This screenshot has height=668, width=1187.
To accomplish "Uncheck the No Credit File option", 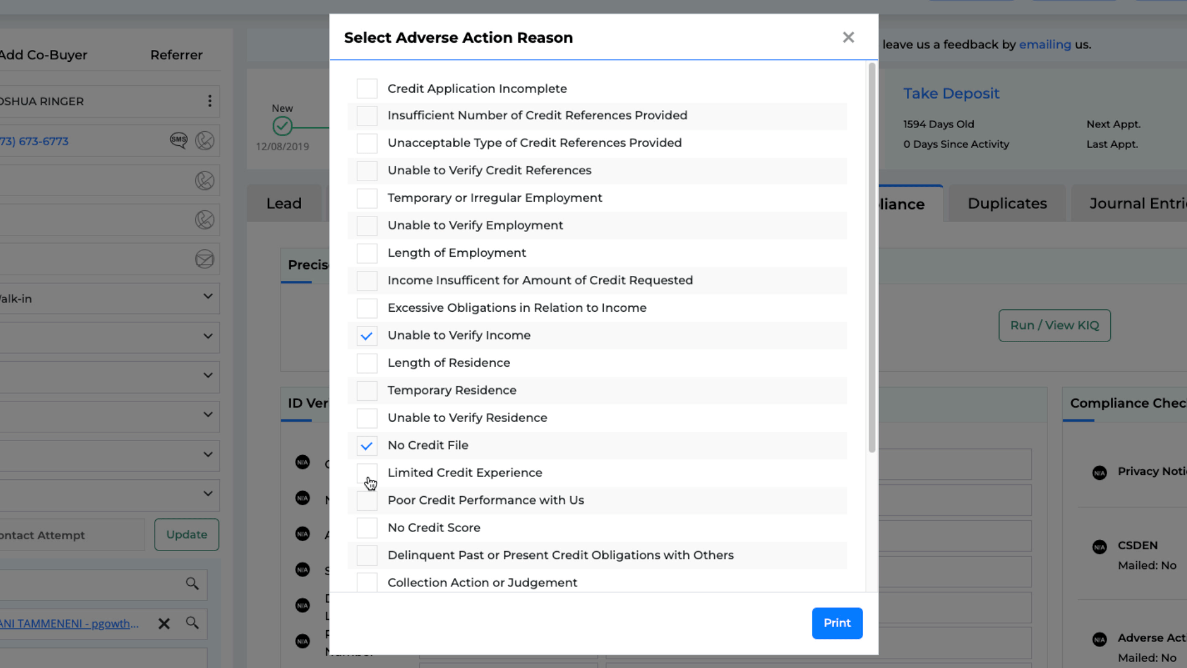I will point(367,445).
